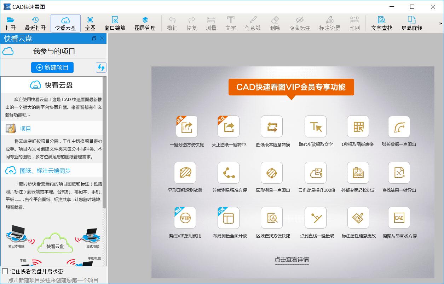This screenshot has height=284, width=444.
Task: Open the 点击查看详情 details link
Action: tap(292, 259)
